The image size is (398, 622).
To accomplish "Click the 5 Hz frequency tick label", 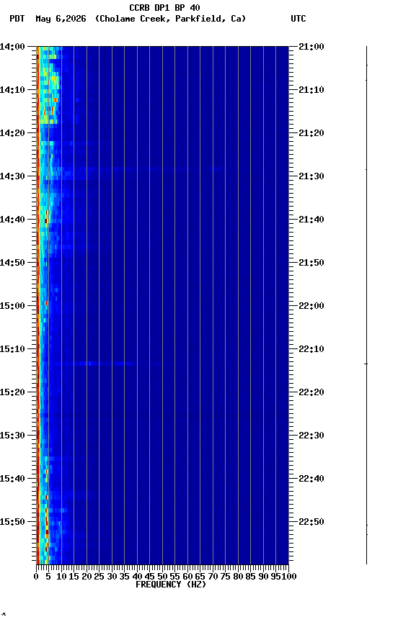I will click(48, 577).
